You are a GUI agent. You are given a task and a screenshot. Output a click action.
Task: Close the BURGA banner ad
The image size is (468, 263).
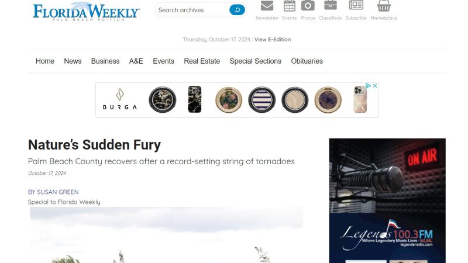tap(375, 86)
